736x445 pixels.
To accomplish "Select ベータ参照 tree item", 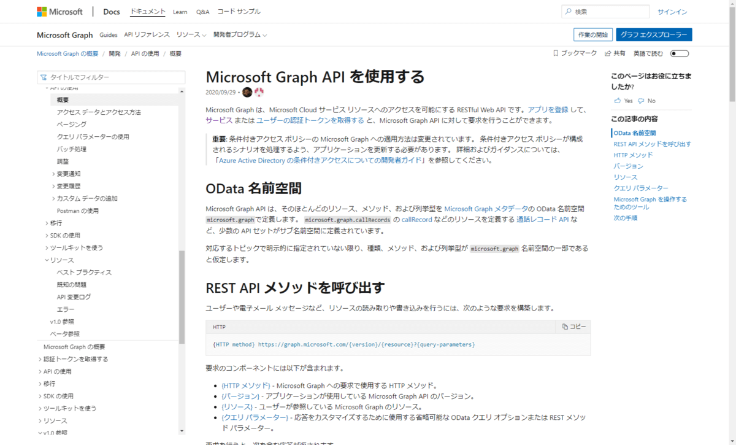I will 64,334.
